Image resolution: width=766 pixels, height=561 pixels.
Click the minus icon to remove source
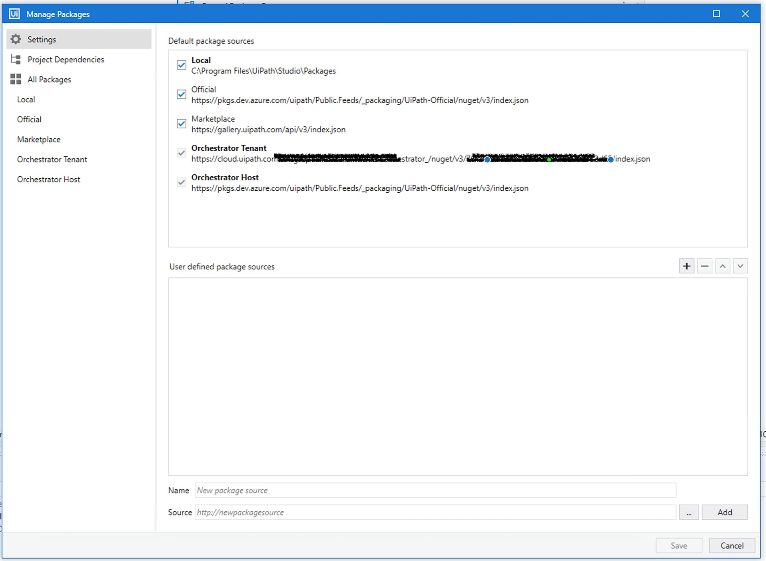click(x=705, y=266)
